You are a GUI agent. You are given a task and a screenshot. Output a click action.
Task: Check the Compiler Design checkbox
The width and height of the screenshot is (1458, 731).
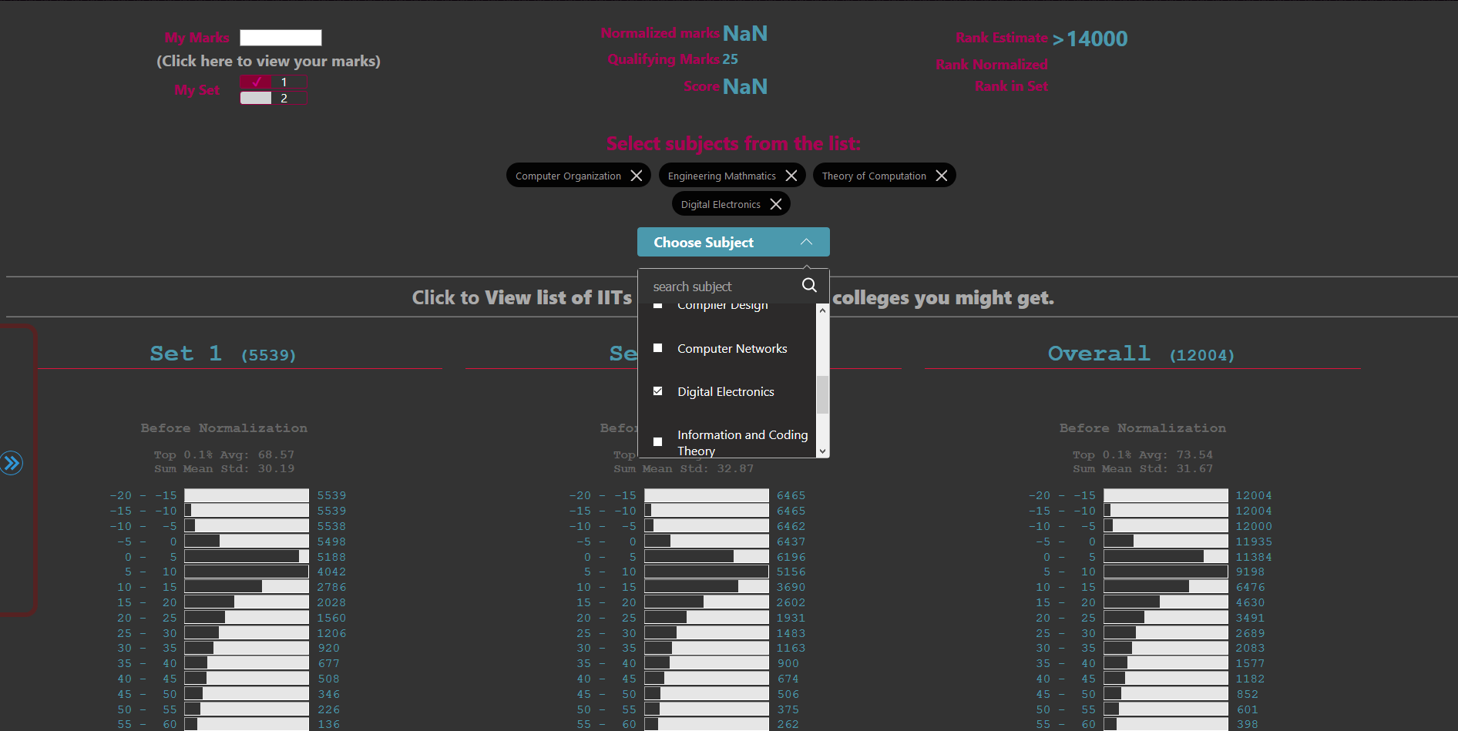[657, 305]
